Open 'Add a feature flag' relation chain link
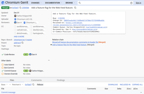The image size is (144, 94). 69,45
